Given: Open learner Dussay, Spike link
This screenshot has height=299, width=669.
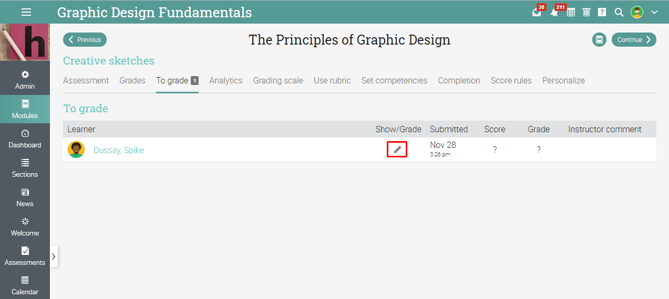Looking at the screenshot, I should (119, 150).
